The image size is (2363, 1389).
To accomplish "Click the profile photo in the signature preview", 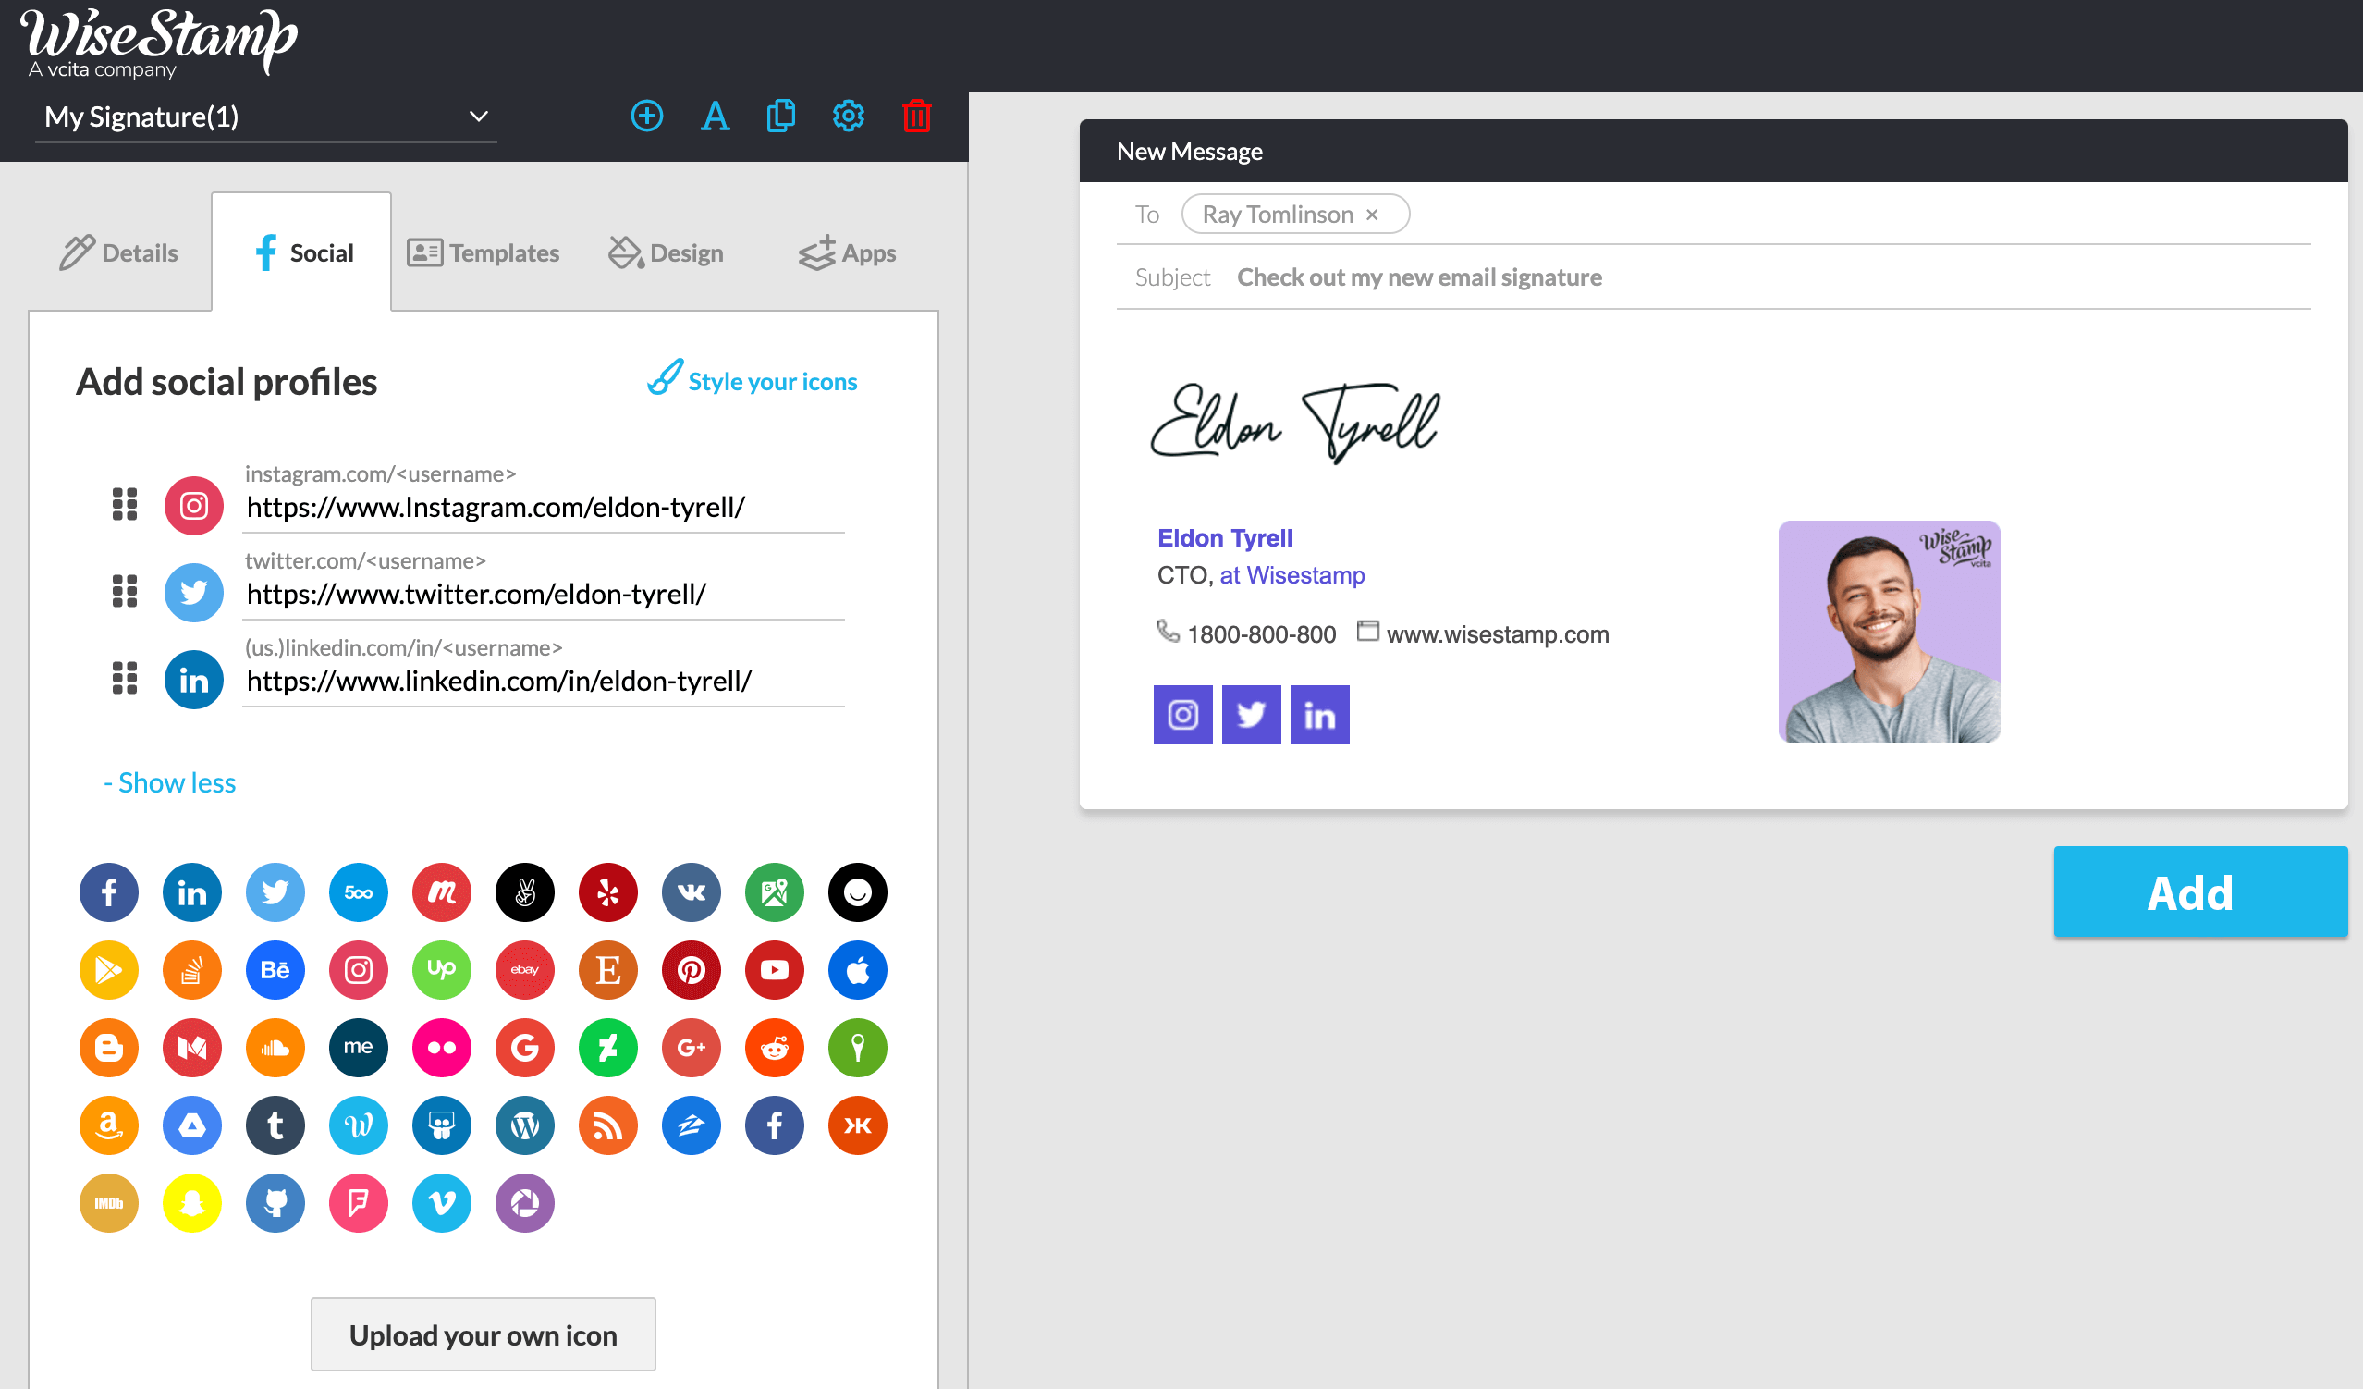I will 1890,632.
